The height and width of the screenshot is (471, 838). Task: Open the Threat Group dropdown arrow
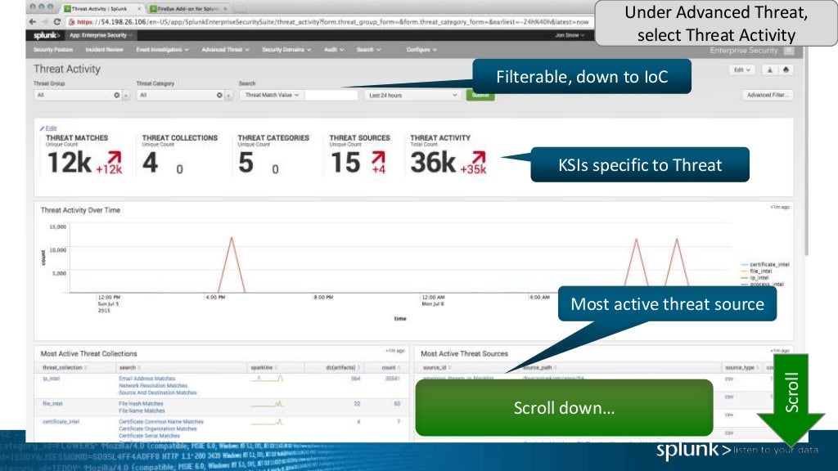[126, 95]
